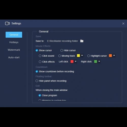Viewport: 127px width, 127px height.
Task: Expand the Moving track color dropdown arrow
Action: [82, 56]
